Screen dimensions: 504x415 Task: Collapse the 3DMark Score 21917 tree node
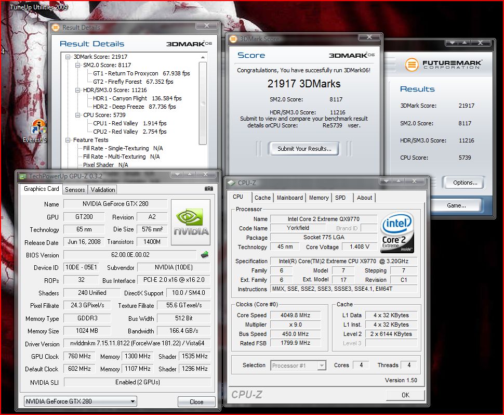pos(68,57)
